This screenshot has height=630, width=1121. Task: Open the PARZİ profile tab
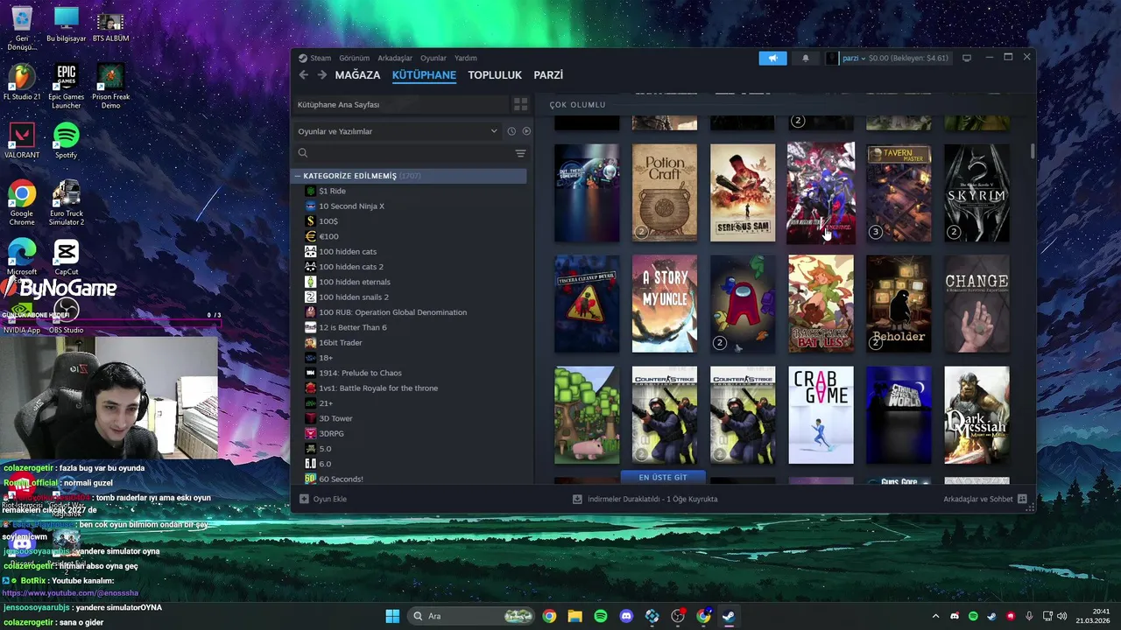(548, 75)
